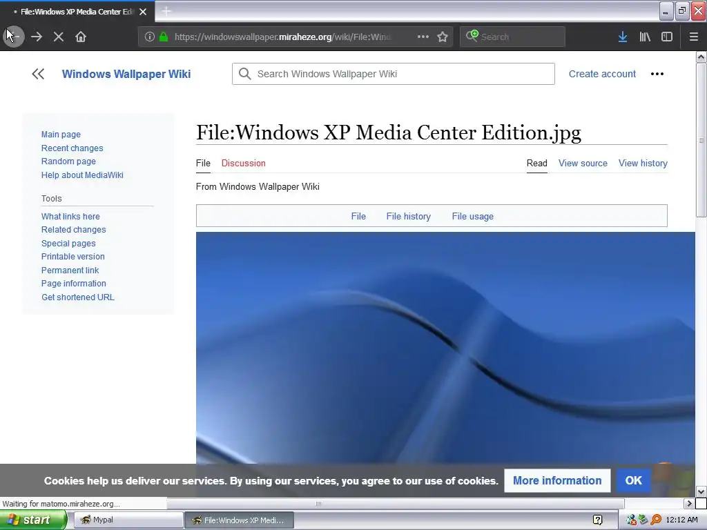
Task: Toggle the browser sidebar icon
Action: [x=667, y=37]
